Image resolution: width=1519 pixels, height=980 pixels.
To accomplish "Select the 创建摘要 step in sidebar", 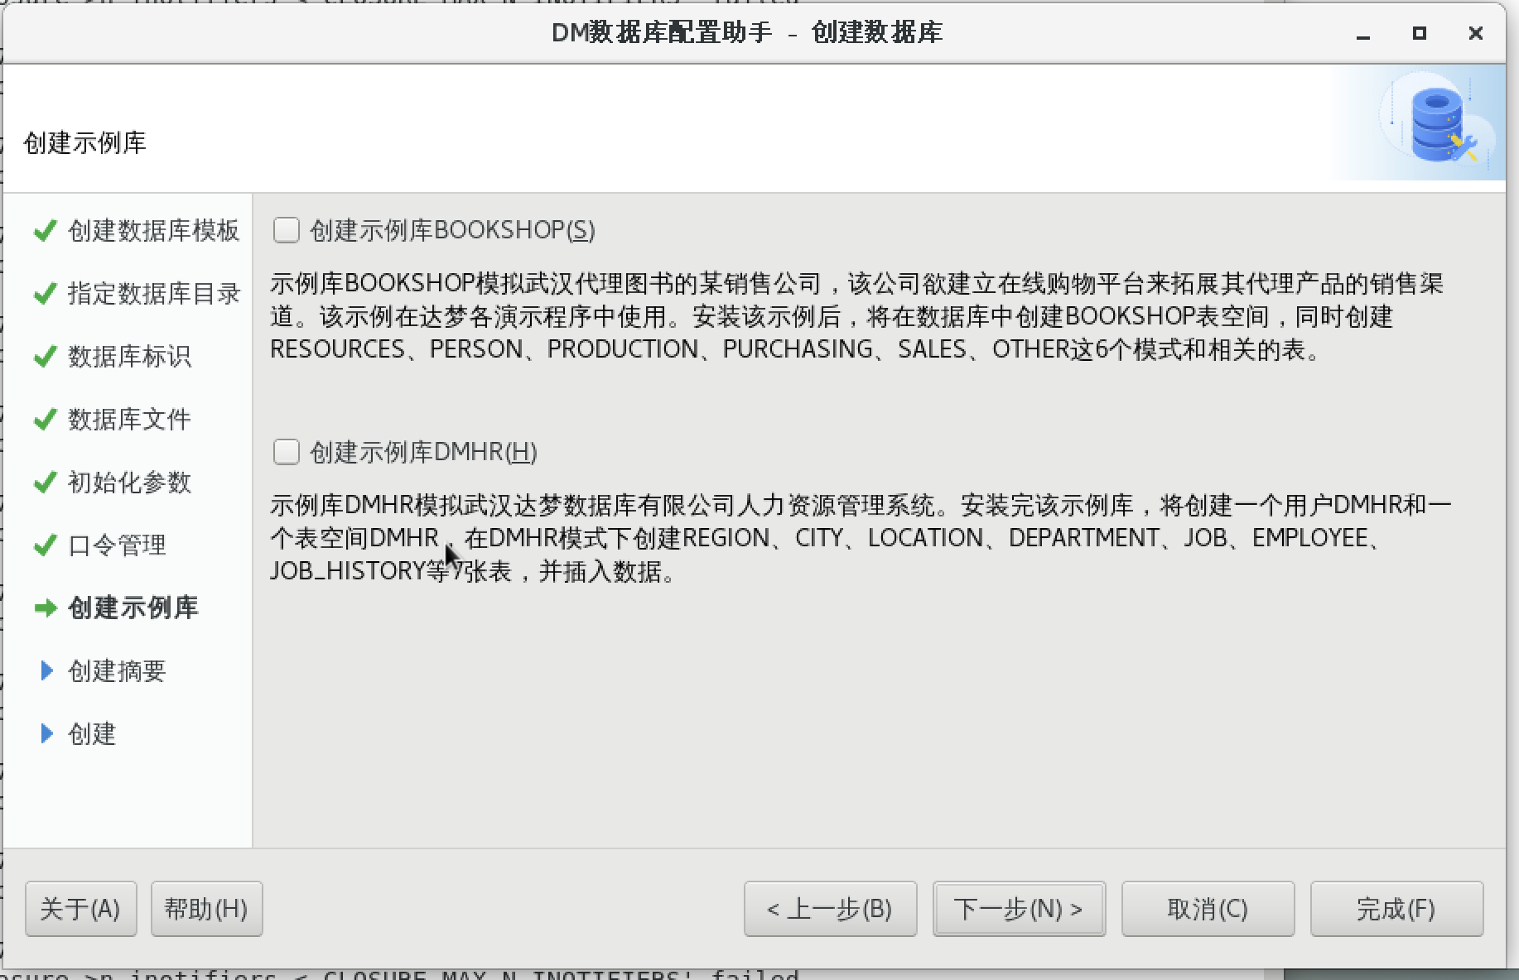I will pyautogui.click(x=117, y=670).
